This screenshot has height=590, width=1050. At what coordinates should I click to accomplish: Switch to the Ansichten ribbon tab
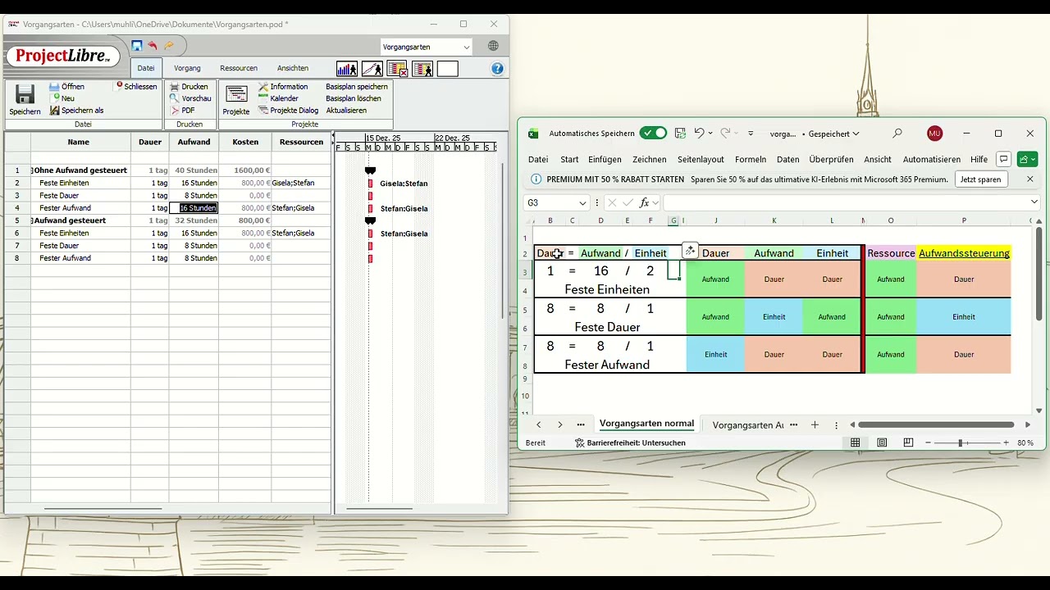click(293, 68)
